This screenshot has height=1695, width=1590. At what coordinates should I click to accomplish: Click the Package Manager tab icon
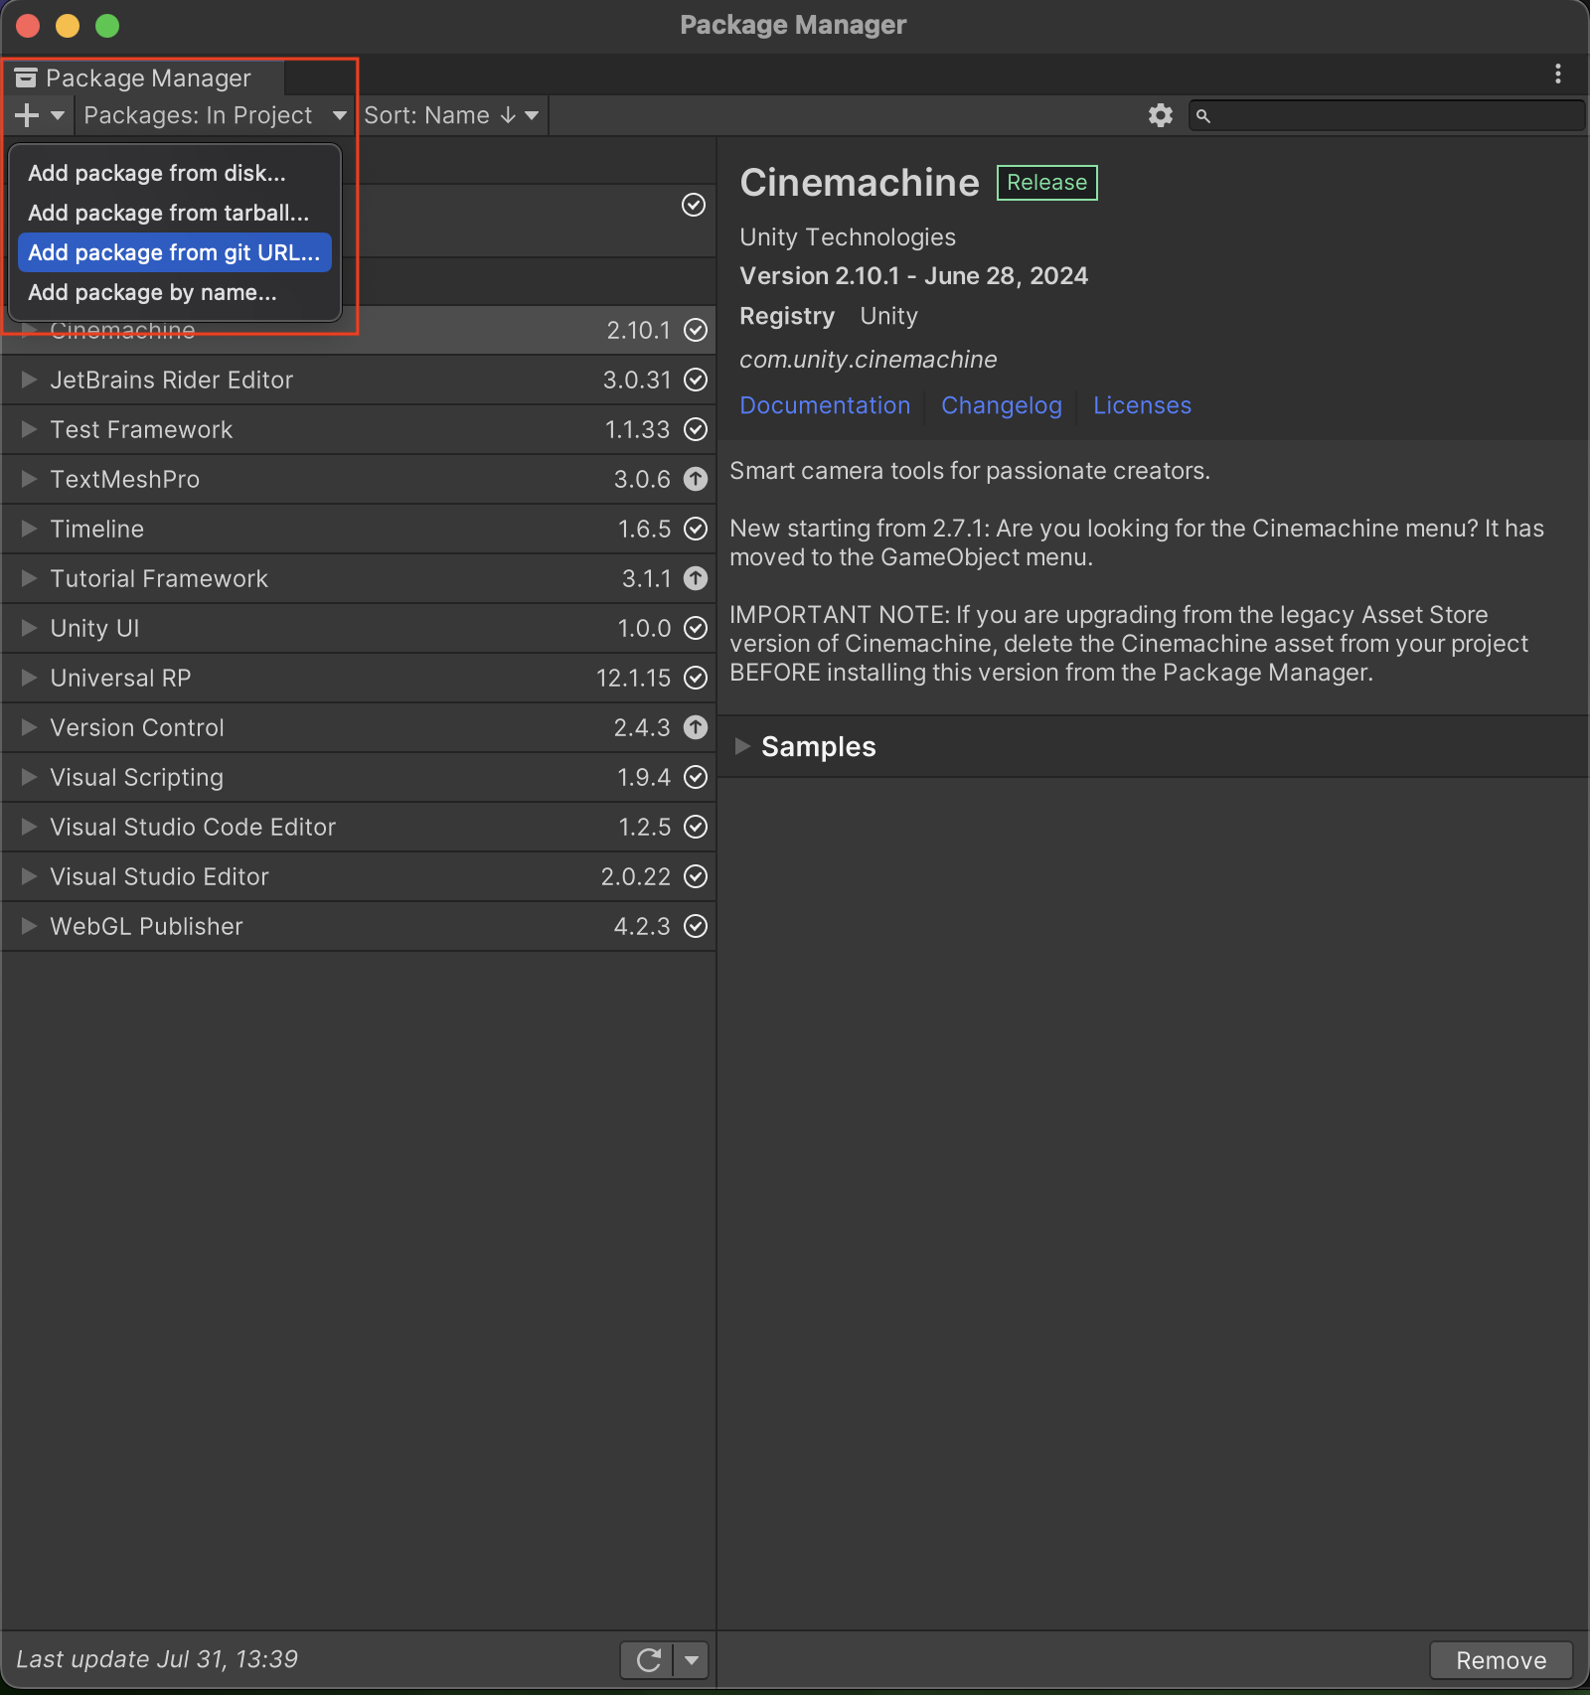coord(26,77)
